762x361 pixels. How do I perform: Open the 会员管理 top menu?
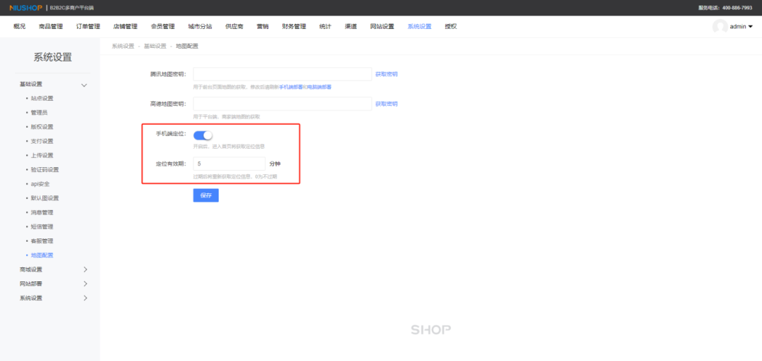(163, 27)
